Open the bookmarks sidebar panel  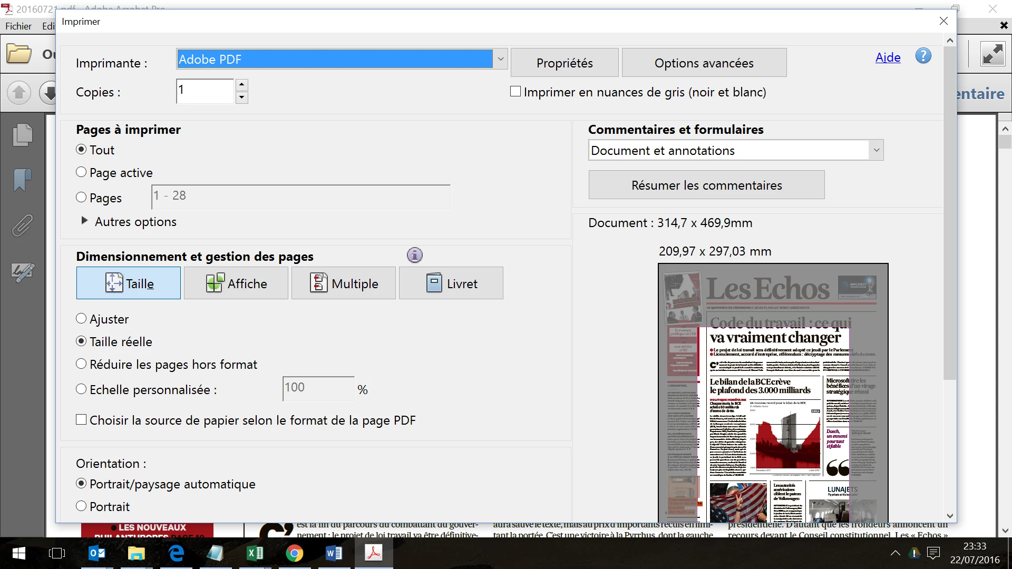tap(22, 180)
